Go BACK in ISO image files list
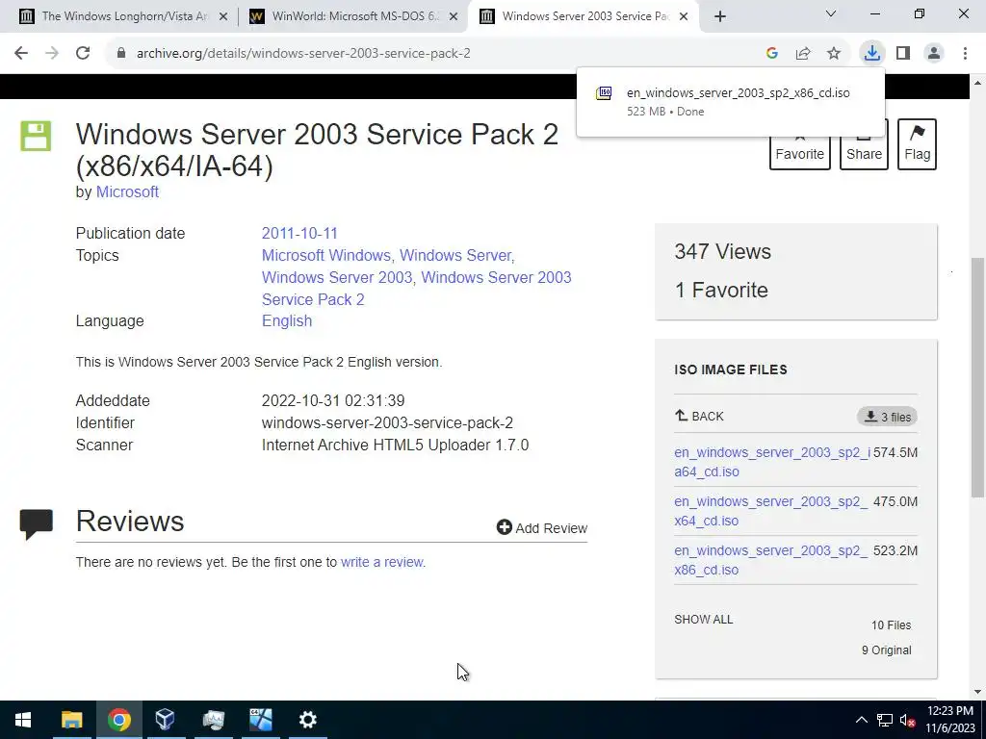This screenshot has width=986, height=739. pos(699,416)
